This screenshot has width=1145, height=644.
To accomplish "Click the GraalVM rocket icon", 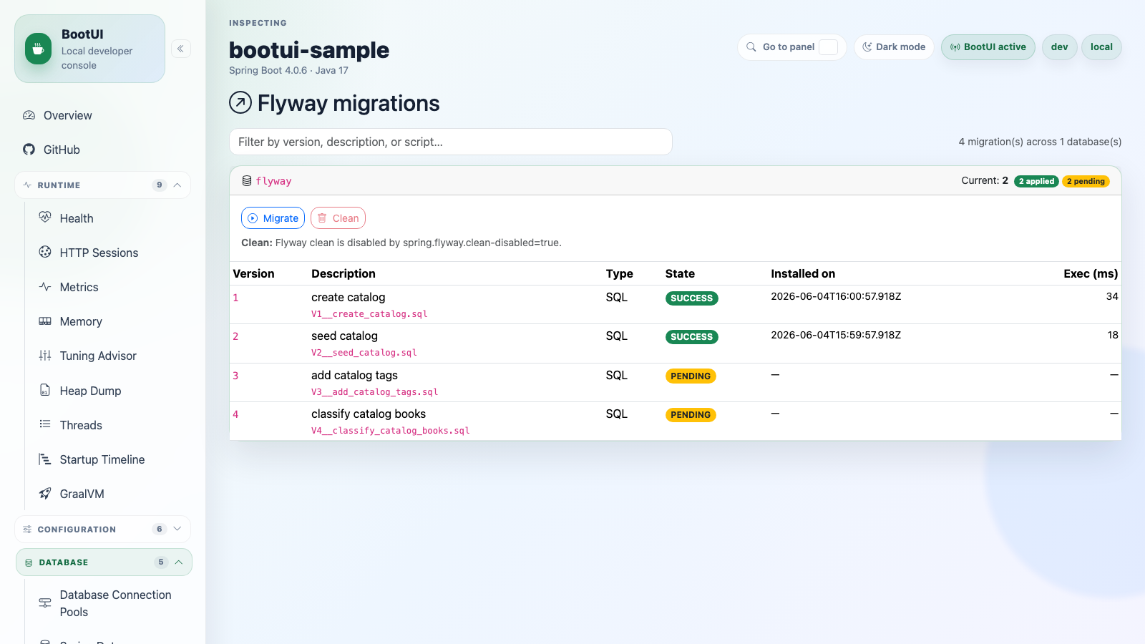I will pos(45,494).
